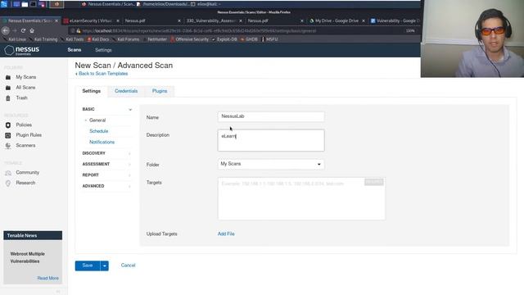The width and height of the screenshot is (524, 295).
Task: Open the Scans menu in Nessus header
Action: [75, 50]
